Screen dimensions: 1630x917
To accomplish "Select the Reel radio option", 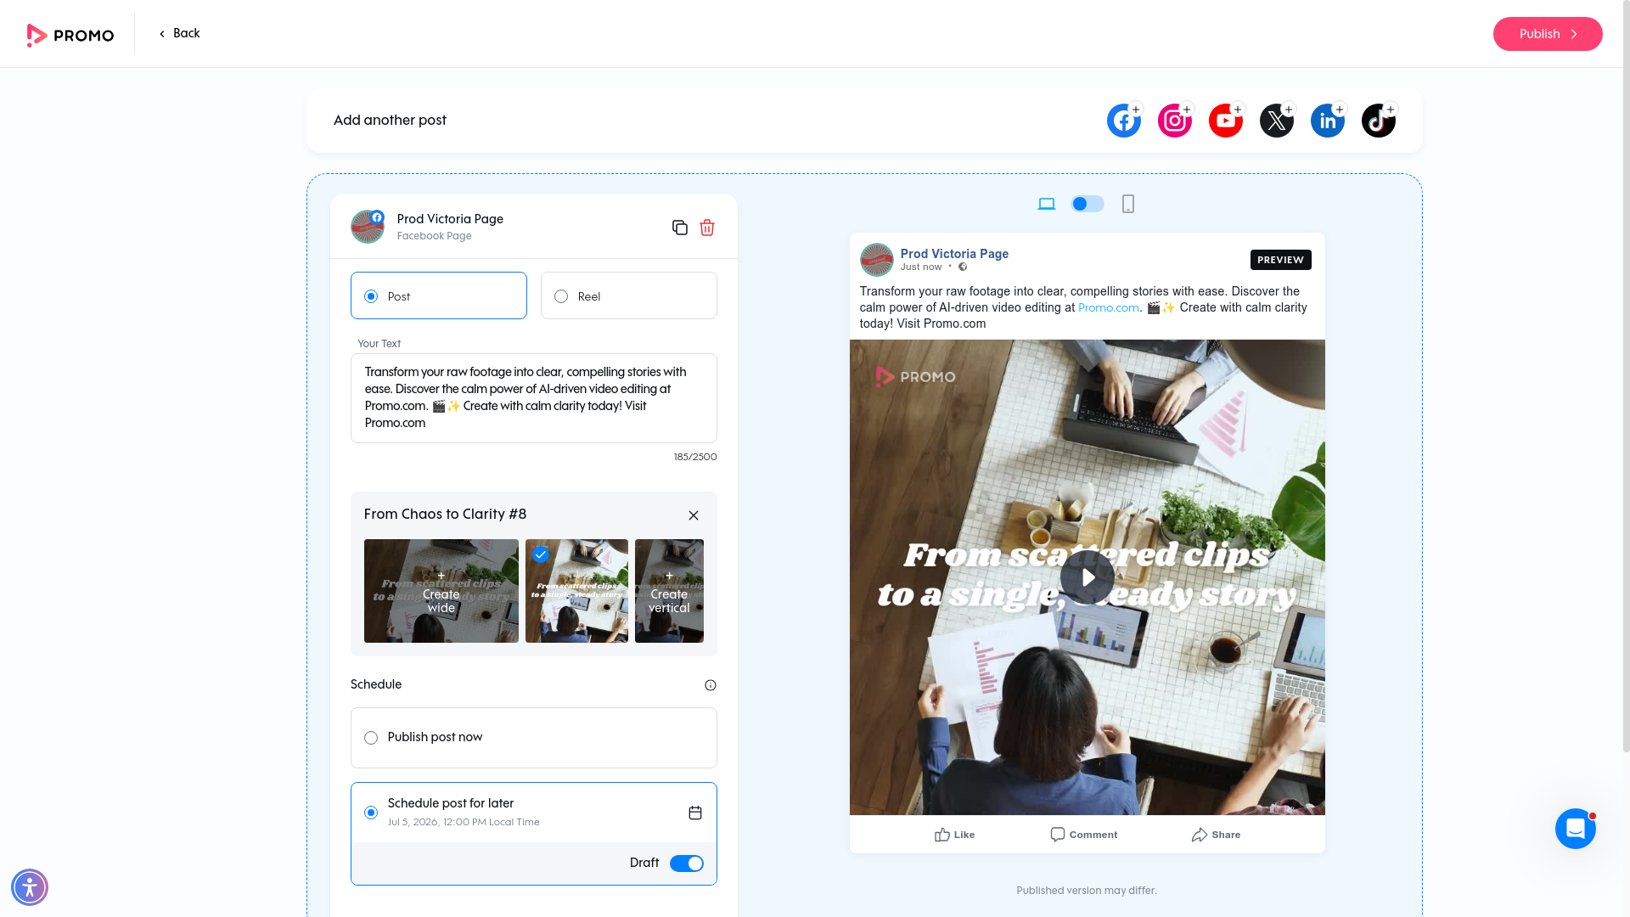I will (629, 295).
